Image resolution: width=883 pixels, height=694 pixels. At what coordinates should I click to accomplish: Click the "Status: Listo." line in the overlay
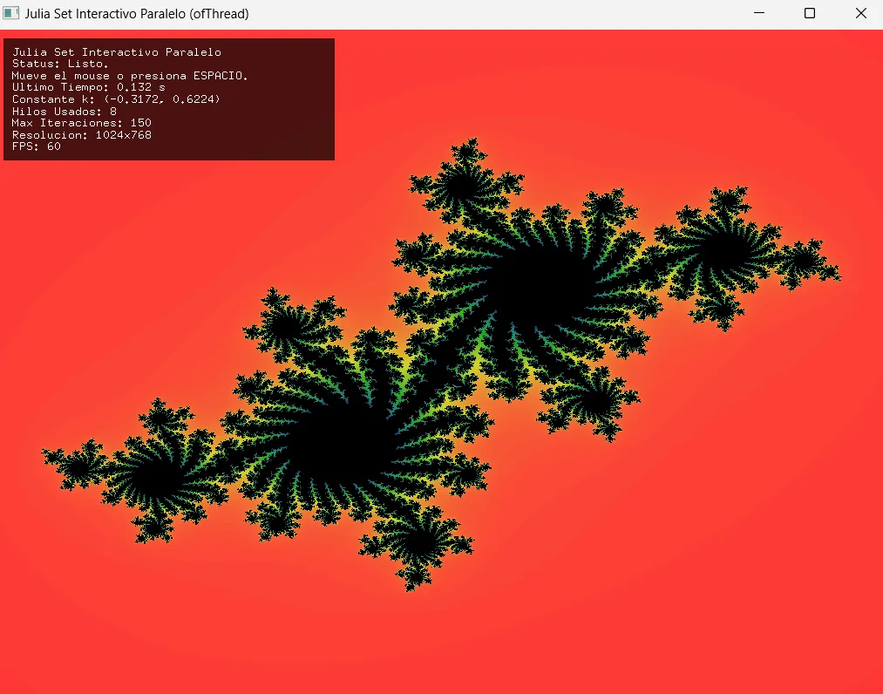[60, 64]
